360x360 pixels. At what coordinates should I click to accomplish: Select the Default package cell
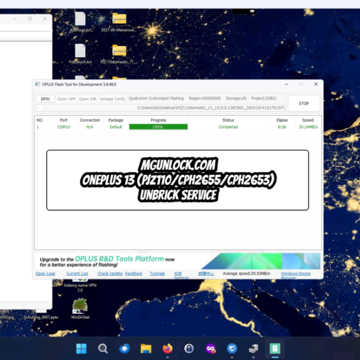(x=116, y=127)
